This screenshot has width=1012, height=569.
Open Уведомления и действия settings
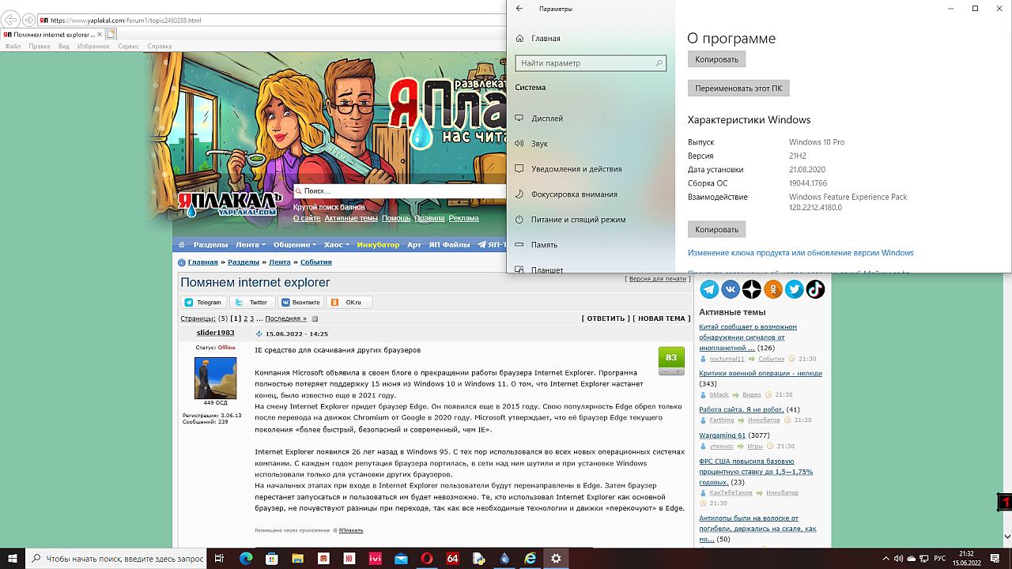[x=576, y=169]
